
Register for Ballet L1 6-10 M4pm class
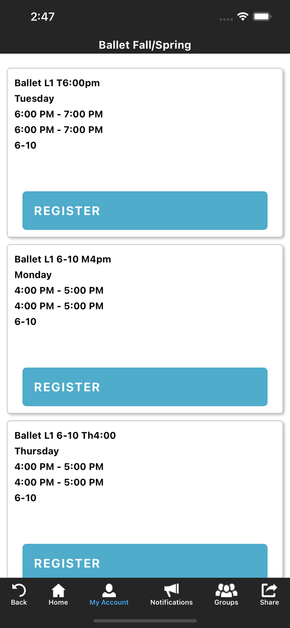145,387
